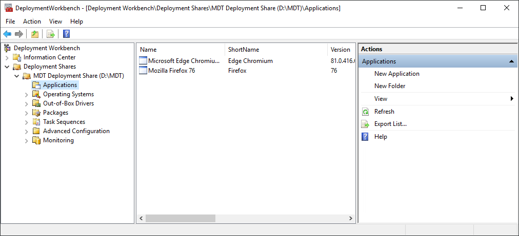Click the Applications folder icon in tree

[x=36, y=85]
